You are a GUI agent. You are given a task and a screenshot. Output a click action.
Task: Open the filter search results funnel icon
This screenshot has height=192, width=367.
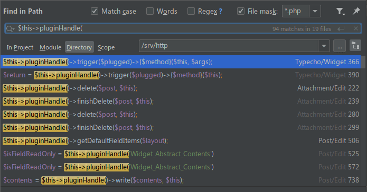coord(340,11)
